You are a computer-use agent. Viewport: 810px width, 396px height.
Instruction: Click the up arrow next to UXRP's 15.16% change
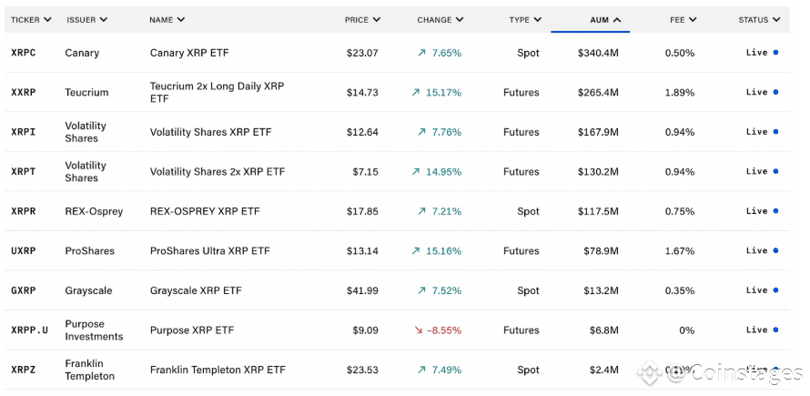416,251
